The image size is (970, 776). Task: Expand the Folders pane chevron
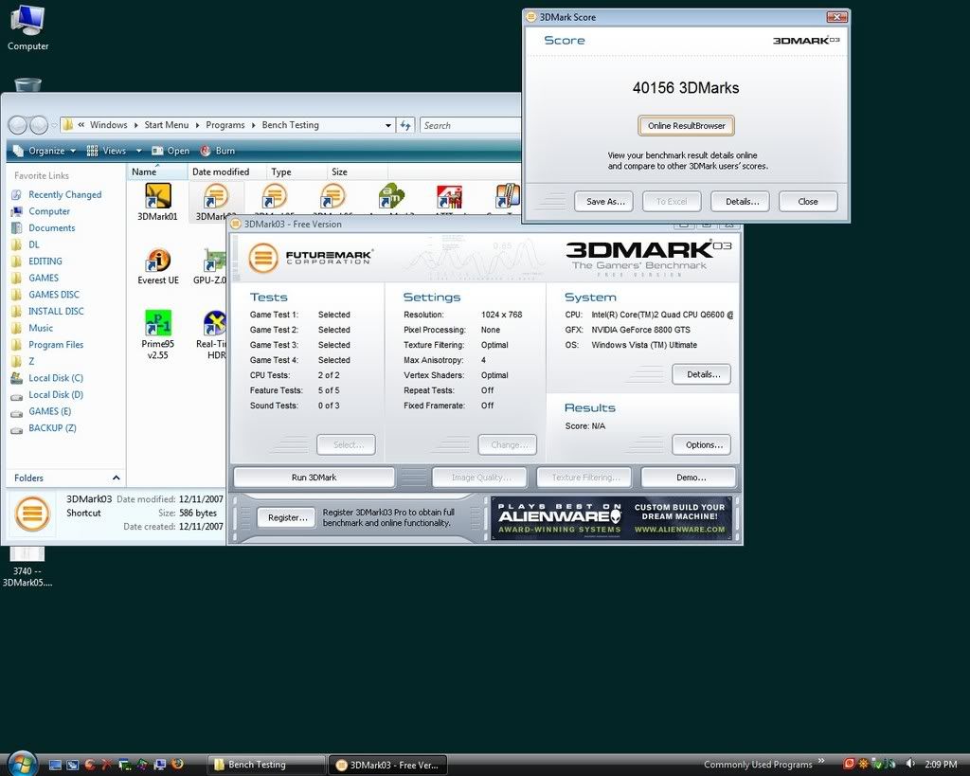pyautogui.click(x=116, y=478)
